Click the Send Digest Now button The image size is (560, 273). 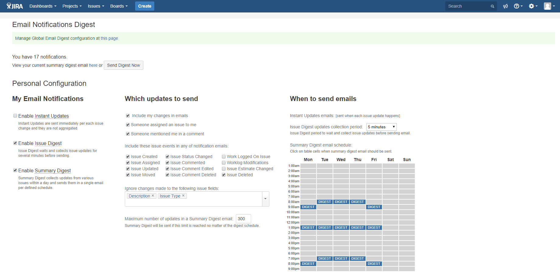123,65
